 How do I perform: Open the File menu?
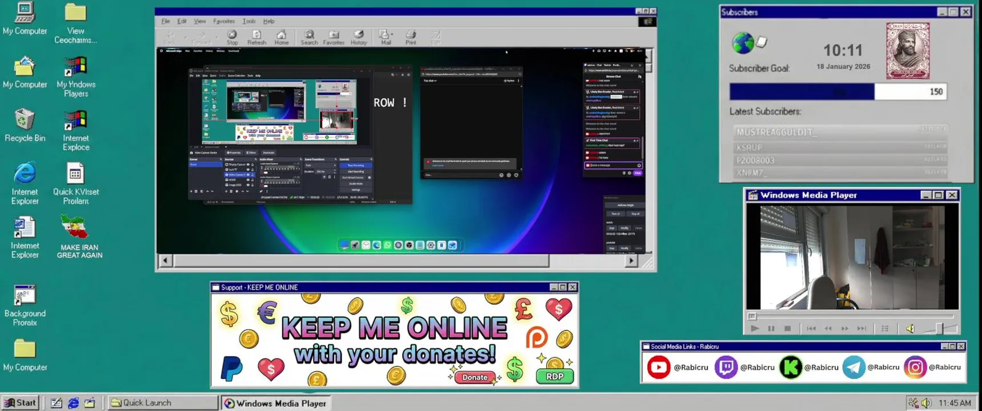pos(166,21)
